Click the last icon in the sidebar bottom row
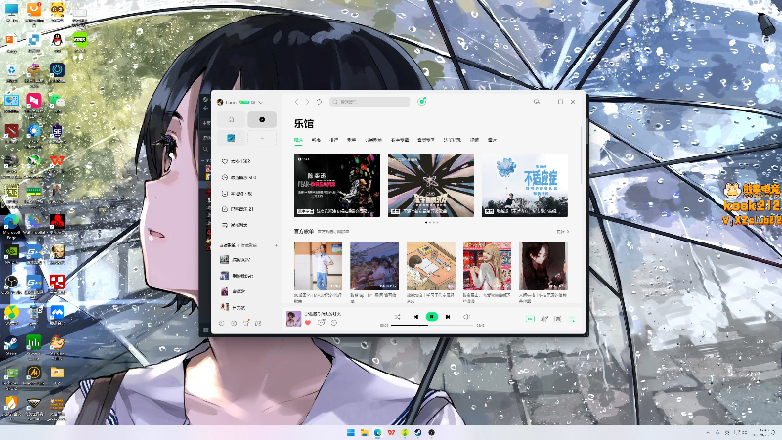 tap(258, 324)
